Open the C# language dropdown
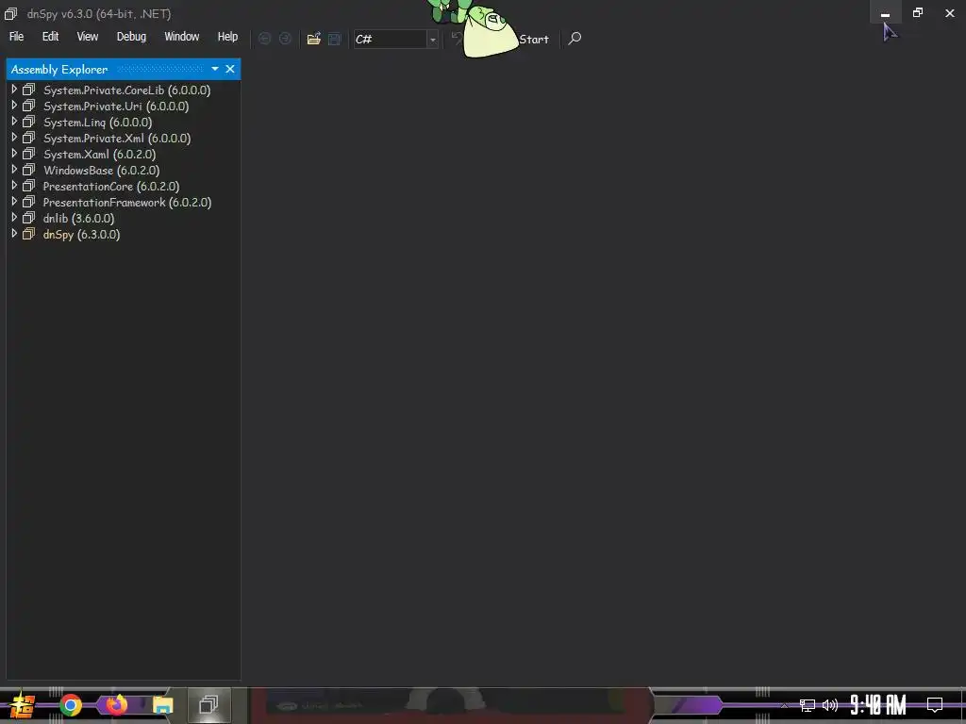The height and width of the screenshot is (724, 966). tap(432, 40)
